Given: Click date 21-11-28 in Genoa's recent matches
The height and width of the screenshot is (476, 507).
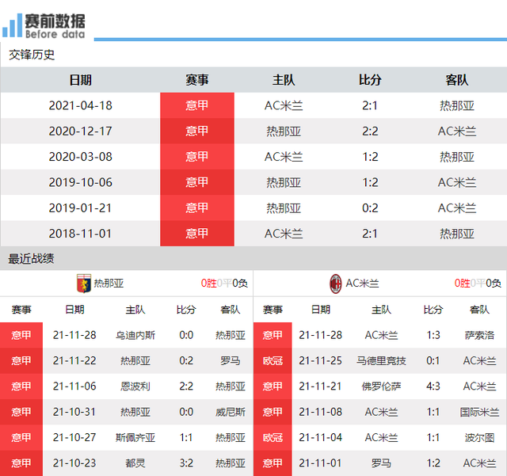Looking at the screenshot, I should 74,335.
